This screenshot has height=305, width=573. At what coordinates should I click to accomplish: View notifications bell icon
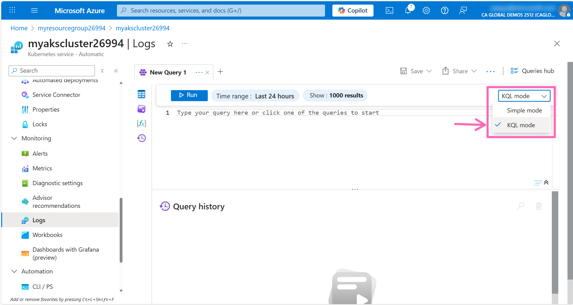pos(408,10)
